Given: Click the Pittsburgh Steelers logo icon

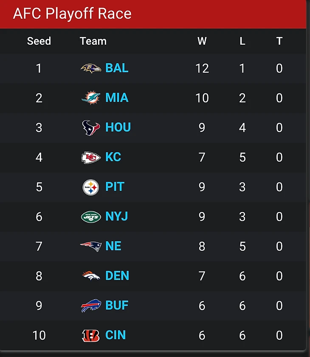Looking at the screenshot, I should click(91, 187).
